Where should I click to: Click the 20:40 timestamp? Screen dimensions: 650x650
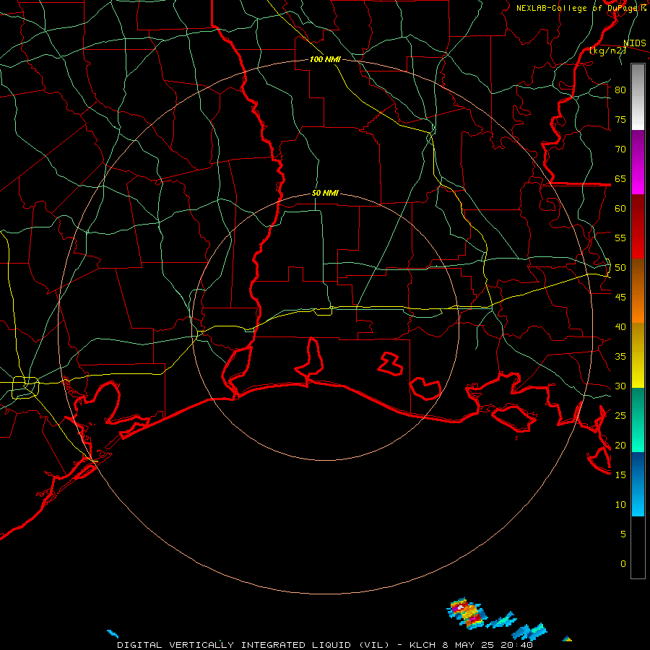[x=516, y=645]
